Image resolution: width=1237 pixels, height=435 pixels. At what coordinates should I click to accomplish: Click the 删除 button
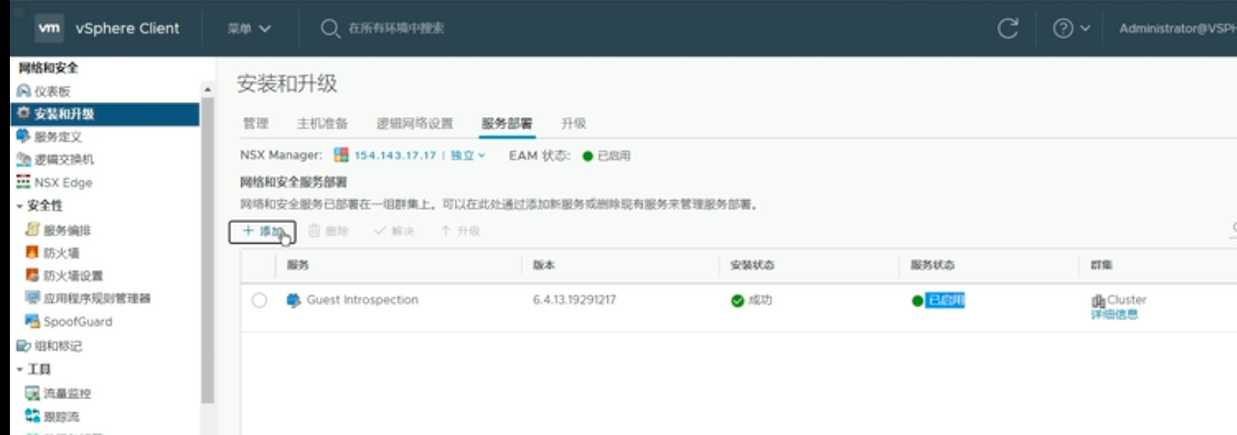coord(328,231)
